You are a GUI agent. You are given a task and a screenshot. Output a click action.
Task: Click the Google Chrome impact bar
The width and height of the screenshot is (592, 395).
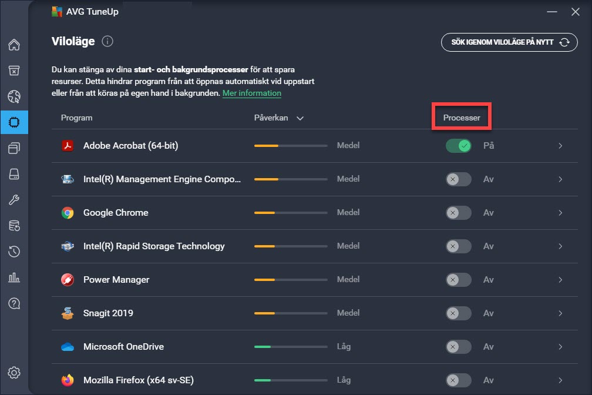point(291,213)
